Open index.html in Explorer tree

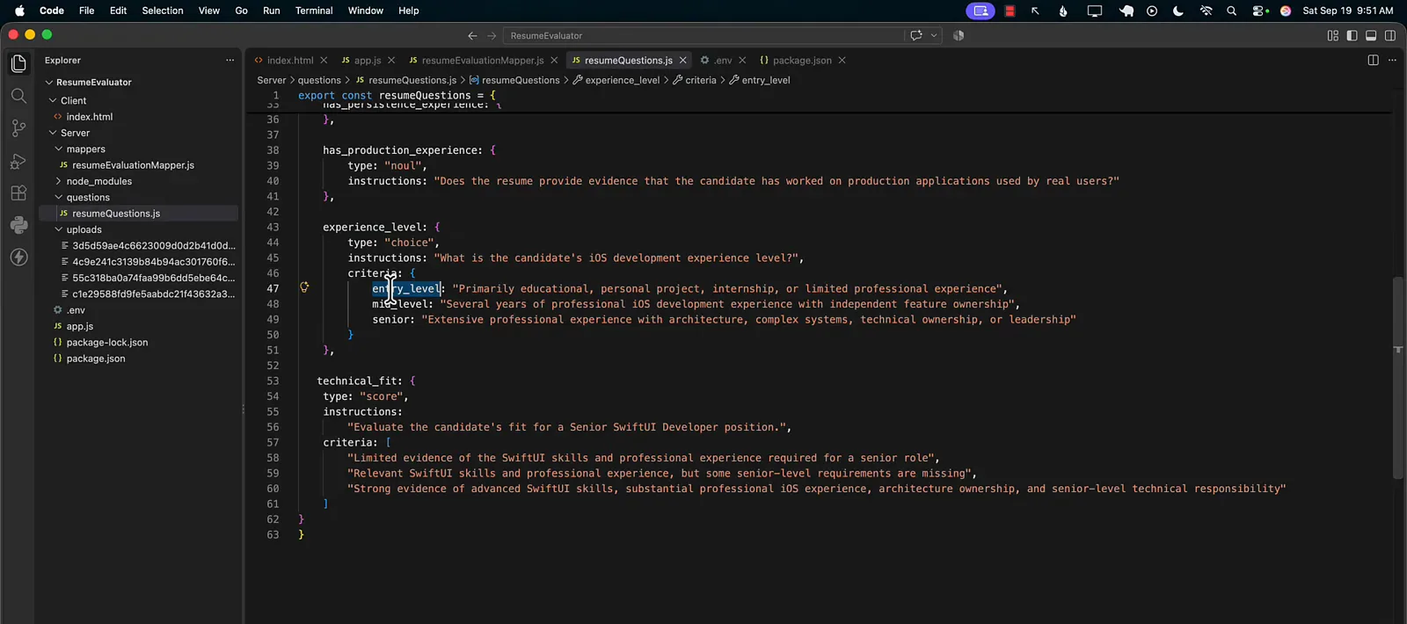tap(90, 117)
